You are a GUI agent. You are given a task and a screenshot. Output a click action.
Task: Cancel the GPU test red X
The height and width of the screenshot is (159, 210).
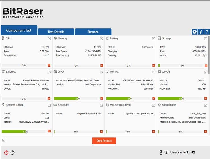click(101, 99)
